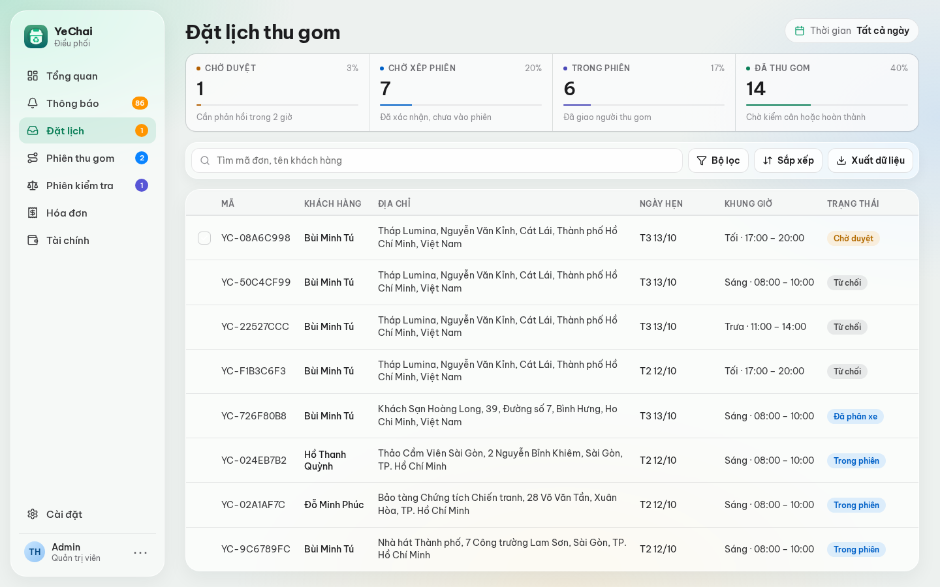
Task: Click the Khung giờ column header
Action: click(x=748, y=203)
